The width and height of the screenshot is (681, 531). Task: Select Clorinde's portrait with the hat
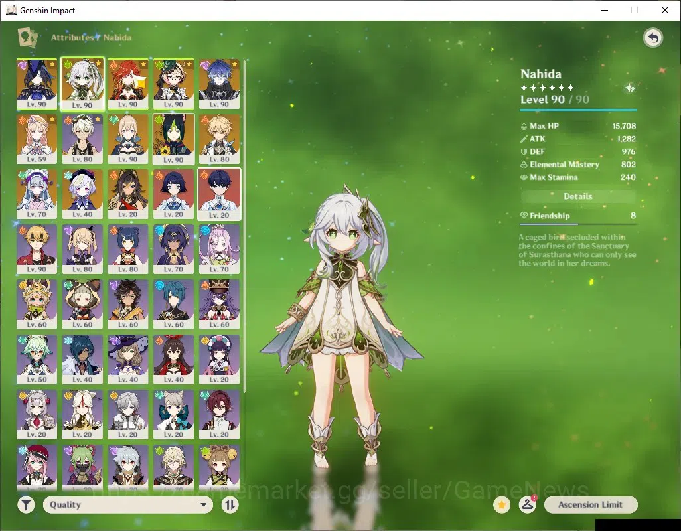tap(37, 84)
